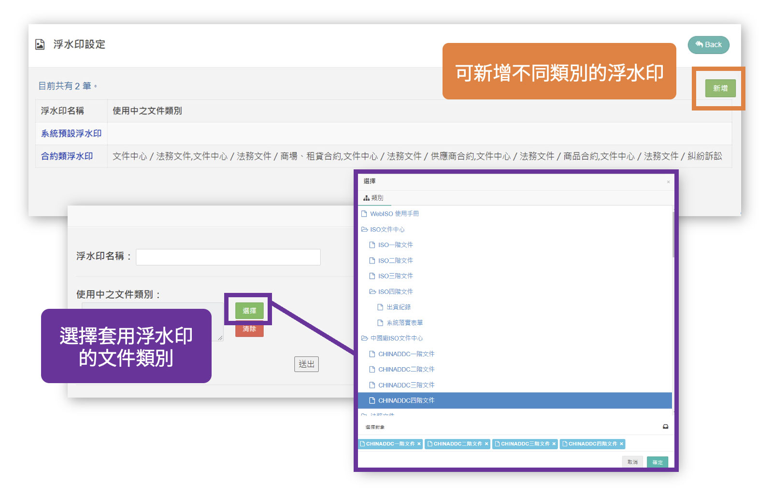
Task: Click the inbox icon beside 選擇對象
Action: click(665, 427)
